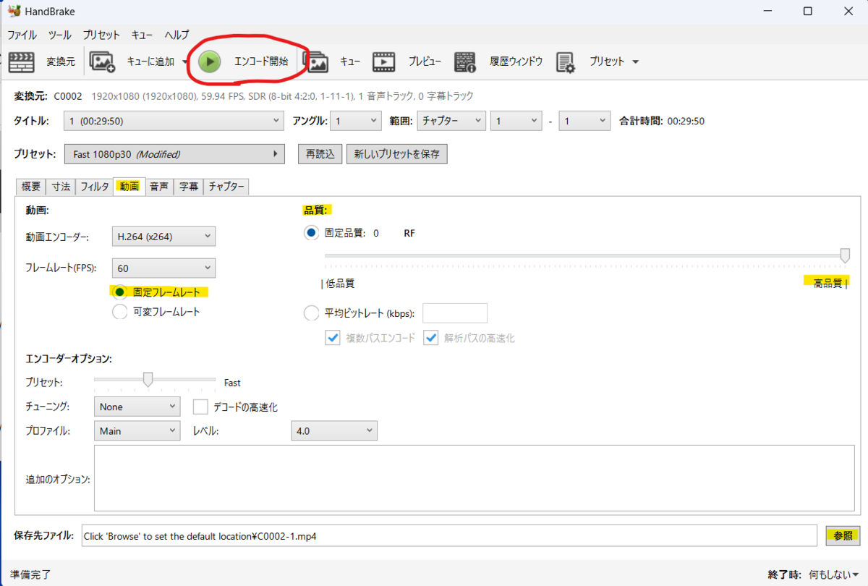Switch to the 音声 tab
Viewport: 868px width, 586px height.
point(159,187)
